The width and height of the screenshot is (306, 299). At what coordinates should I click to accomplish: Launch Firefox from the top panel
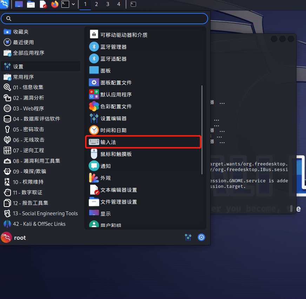click(x=55, y=4)
